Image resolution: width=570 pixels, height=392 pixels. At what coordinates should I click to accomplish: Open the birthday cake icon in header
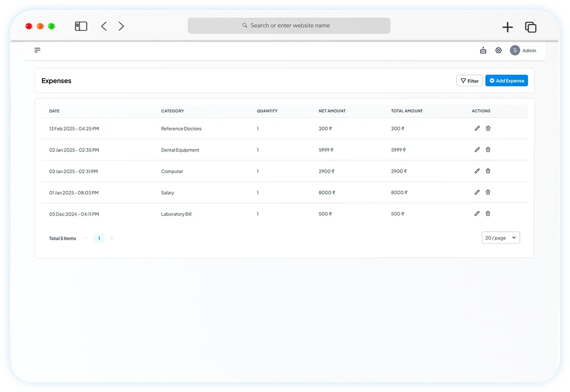click(483, 51)
